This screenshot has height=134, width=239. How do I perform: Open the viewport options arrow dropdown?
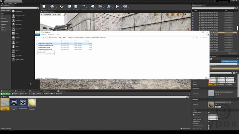click(x=41, y=15)
